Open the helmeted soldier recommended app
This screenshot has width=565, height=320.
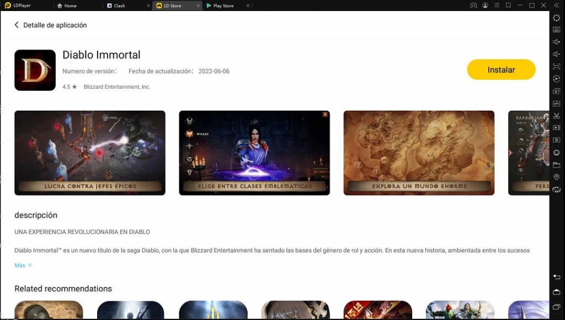point(49,310)
